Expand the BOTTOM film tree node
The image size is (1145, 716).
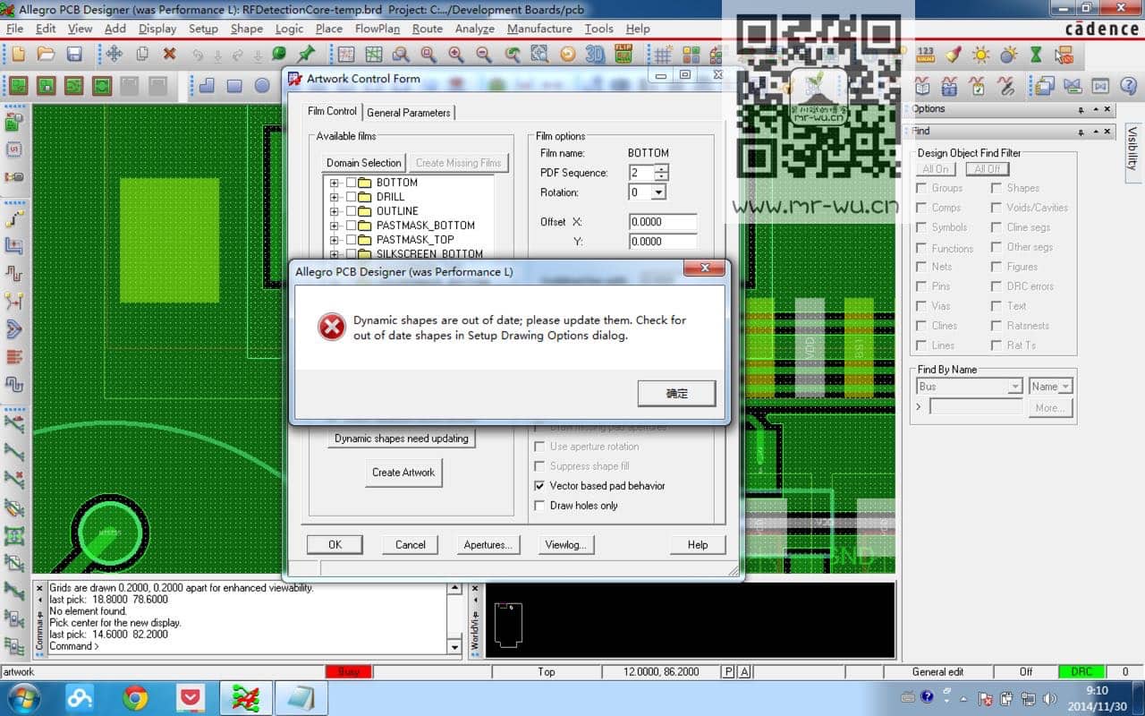(x=335, y=183)
